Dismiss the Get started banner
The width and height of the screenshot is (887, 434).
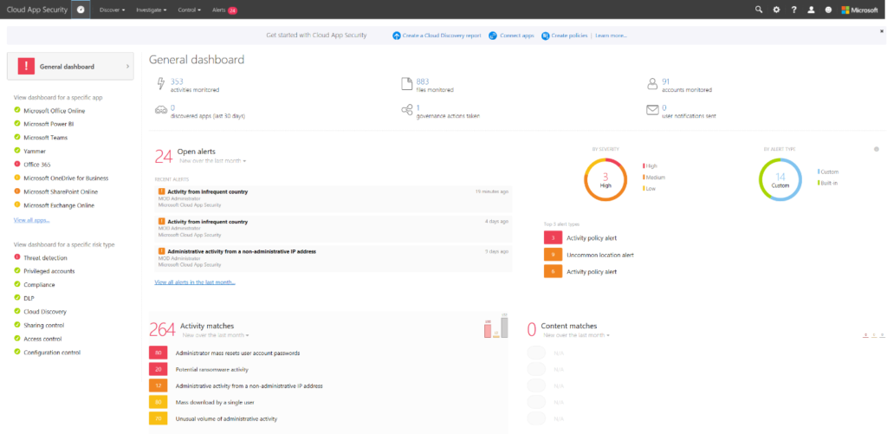tap(881, 30)
